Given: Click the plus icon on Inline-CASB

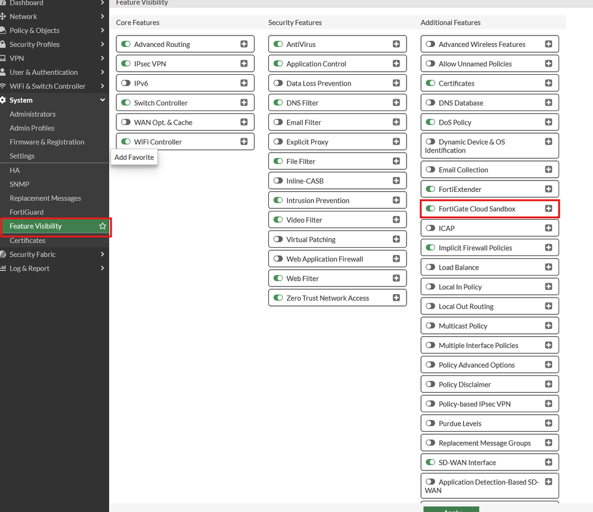Looking at the screenshot, I should click(397, 181).
